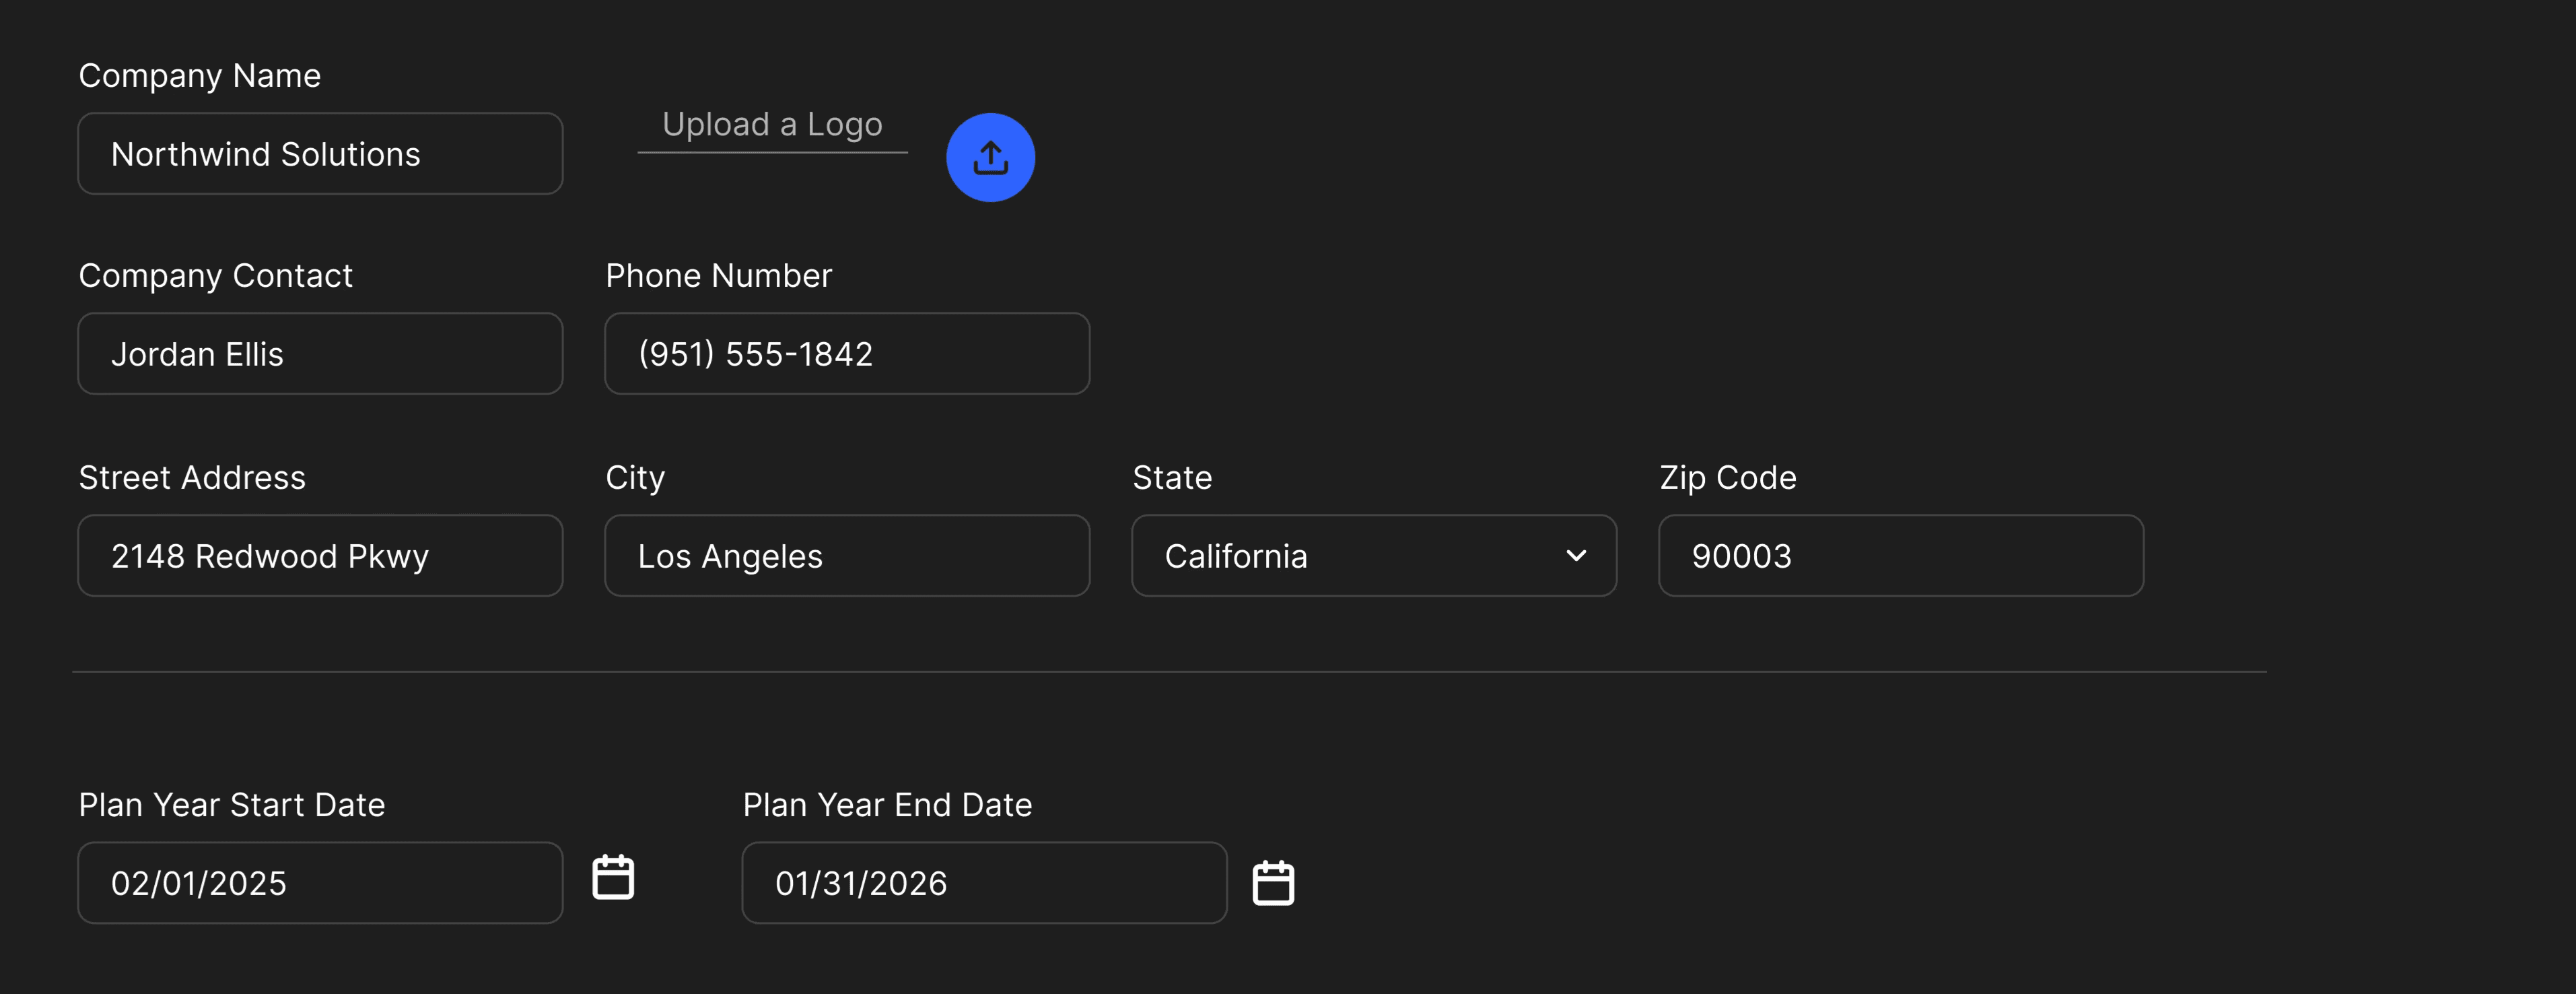Focus the Plan Year Start Date field

[x=320, y=883]
